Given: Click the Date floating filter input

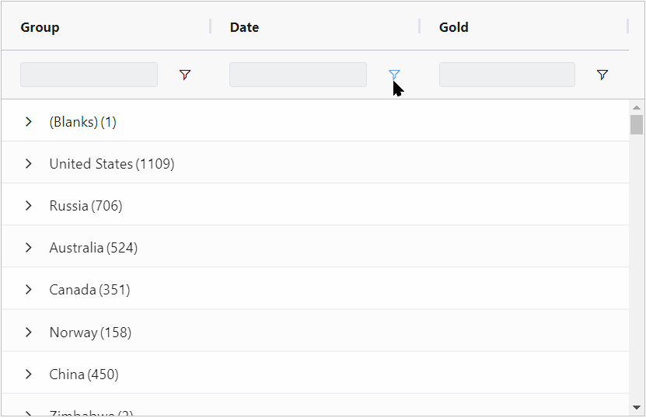Looking at the screenshot, I should (x=298, y=75).
